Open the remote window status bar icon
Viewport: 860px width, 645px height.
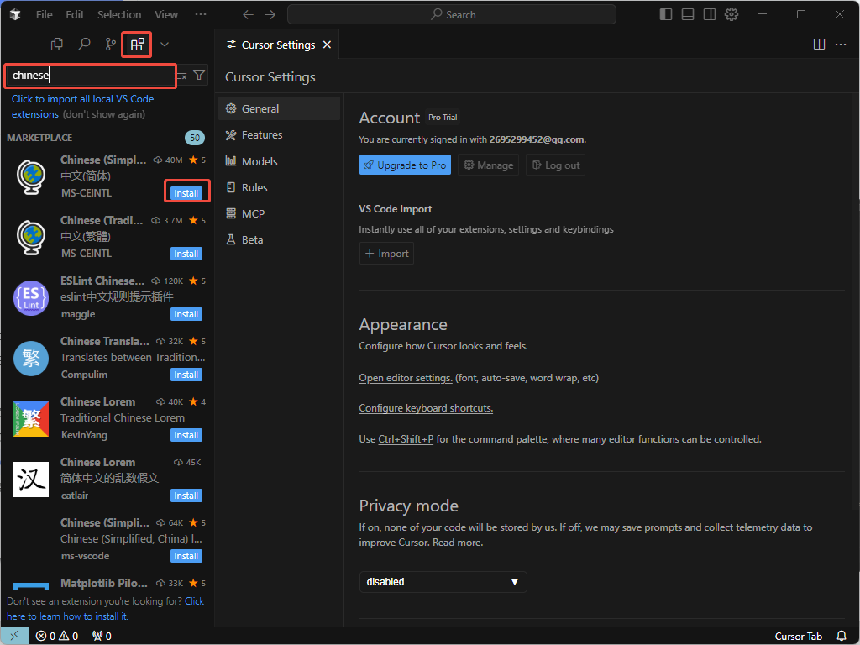click(14, 636)
